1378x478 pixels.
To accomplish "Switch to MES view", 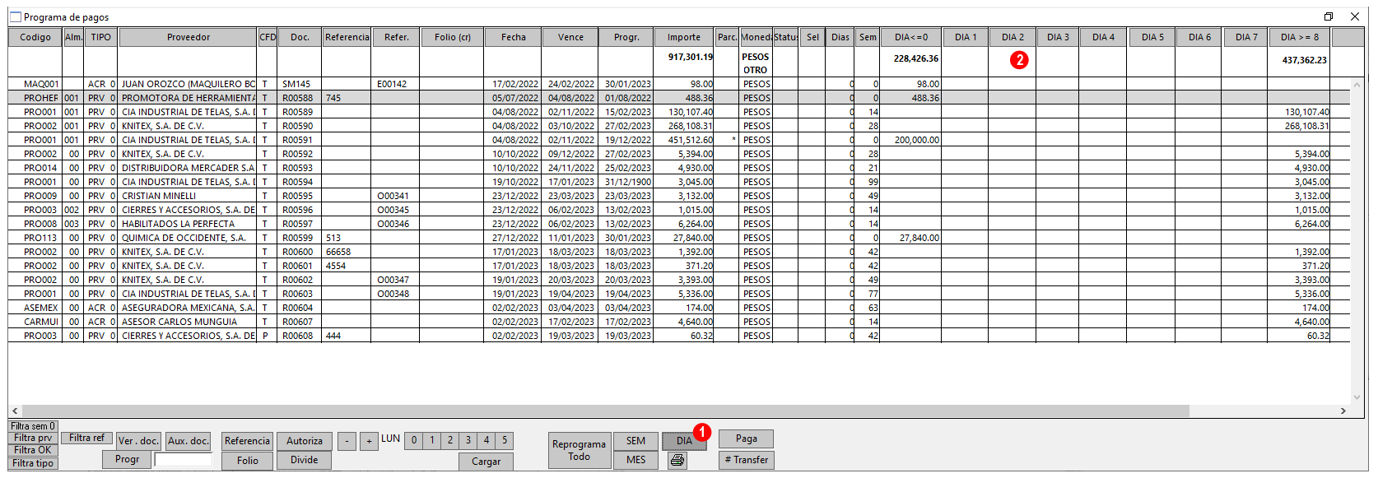I will point(636,460).
